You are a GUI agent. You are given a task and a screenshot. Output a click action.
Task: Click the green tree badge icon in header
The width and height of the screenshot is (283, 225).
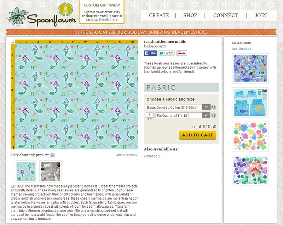click(x=66, y=9)
